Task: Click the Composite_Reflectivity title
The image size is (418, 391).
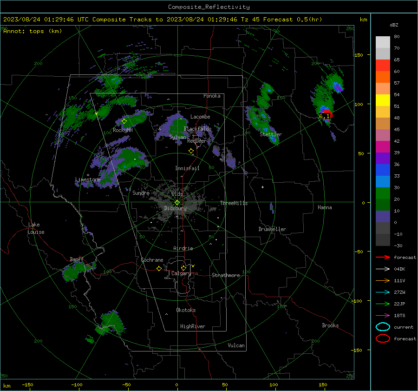Action: pyautogui.click(x=209, y=7)
